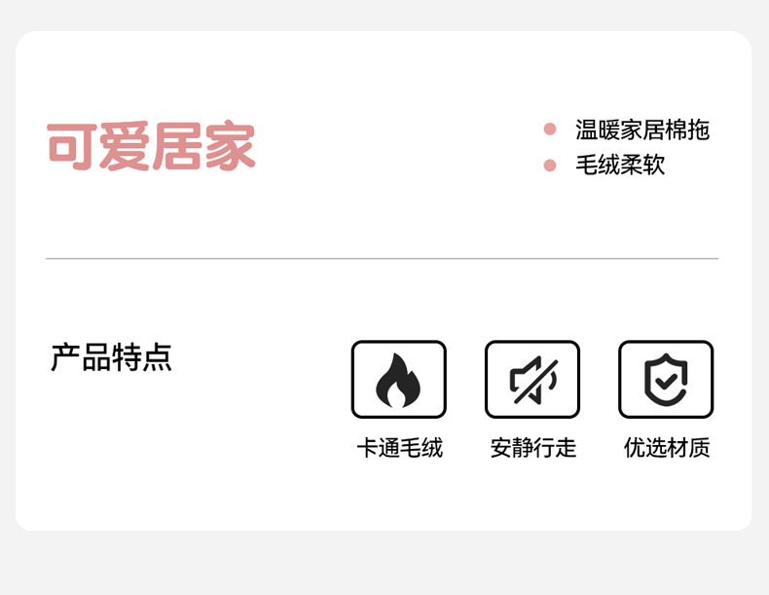Image resolution: width=769 pixels, height=595 pixels.
Task: Click the flame icon box
Action: click(399, 379)
